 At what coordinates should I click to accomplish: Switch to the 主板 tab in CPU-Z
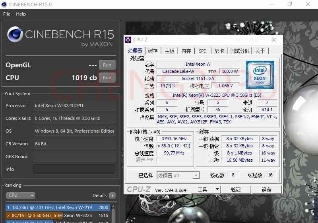coord(170,51)
